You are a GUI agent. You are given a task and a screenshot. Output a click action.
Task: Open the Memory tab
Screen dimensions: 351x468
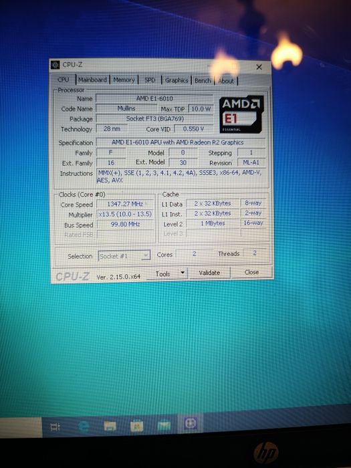coord(124,80)
